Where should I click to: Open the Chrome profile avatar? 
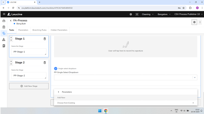(197, 8)
